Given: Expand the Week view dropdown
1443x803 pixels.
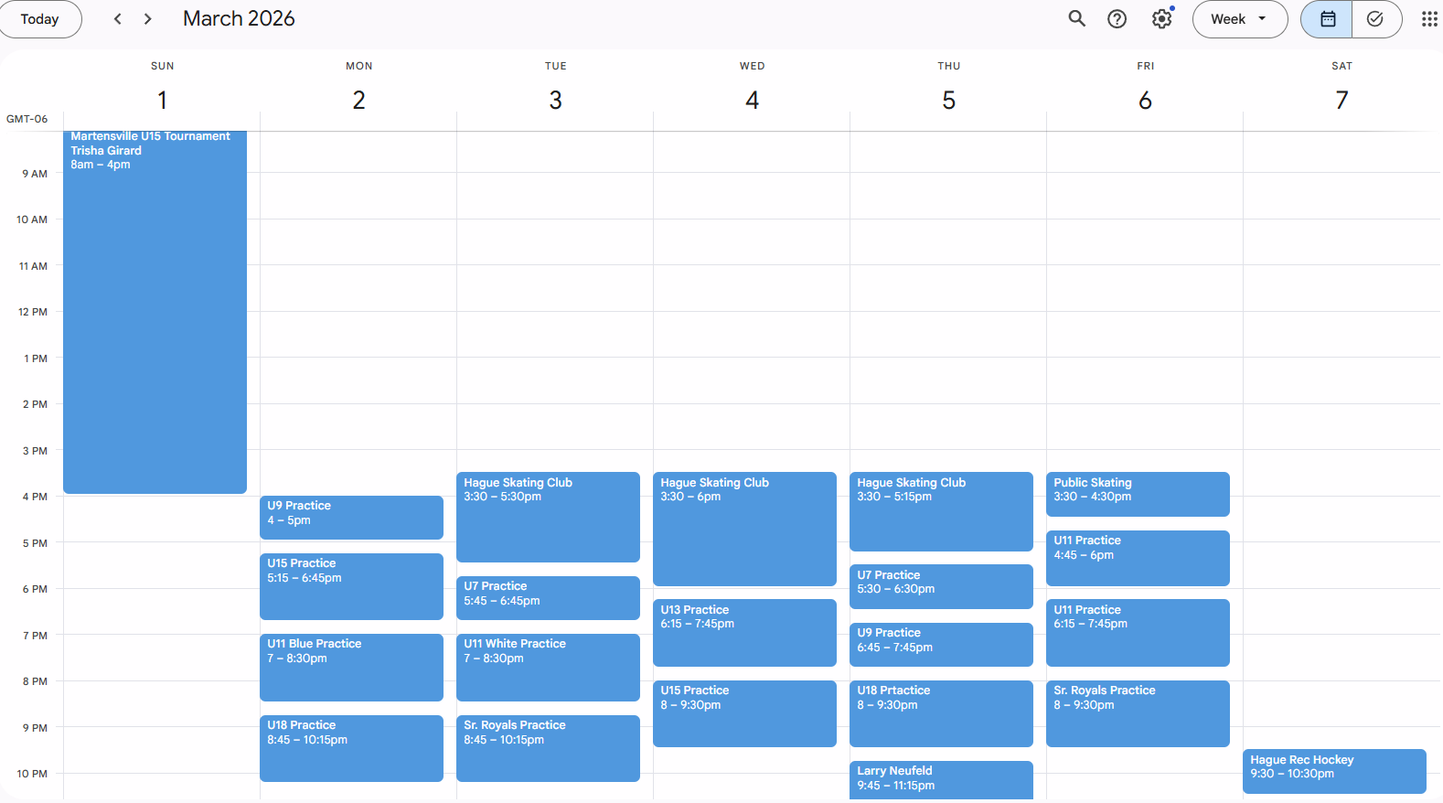Looking at the screenshot, I should click(1239, 19).
